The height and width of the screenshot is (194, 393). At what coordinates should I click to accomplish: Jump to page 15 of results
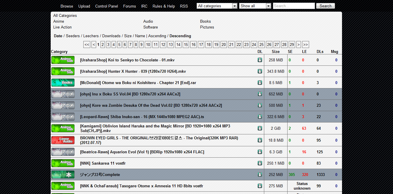coord(186,45)
